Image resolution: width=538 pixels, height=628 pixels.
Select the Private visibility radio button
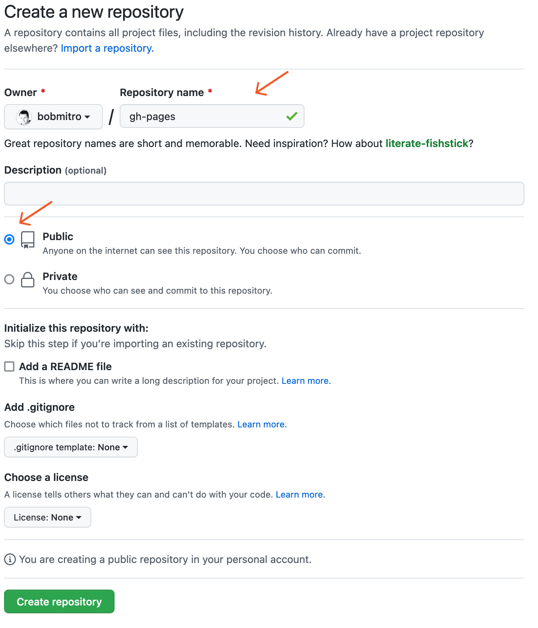[x=9, y=280]
